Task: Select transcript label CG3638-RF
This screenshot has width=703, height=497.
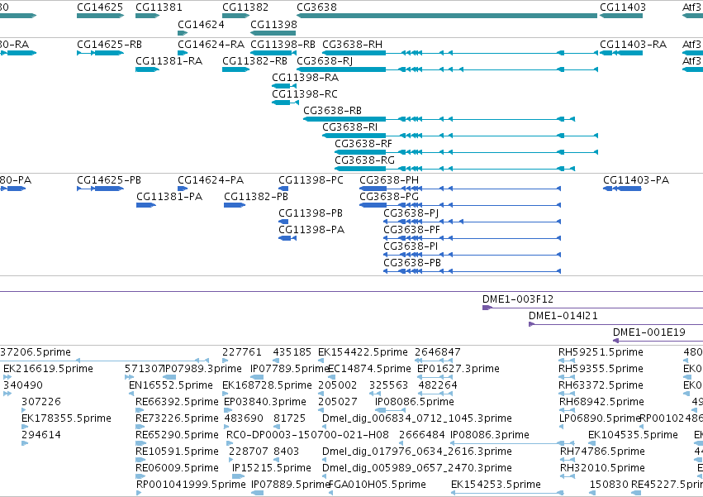Action: point(363,144)
